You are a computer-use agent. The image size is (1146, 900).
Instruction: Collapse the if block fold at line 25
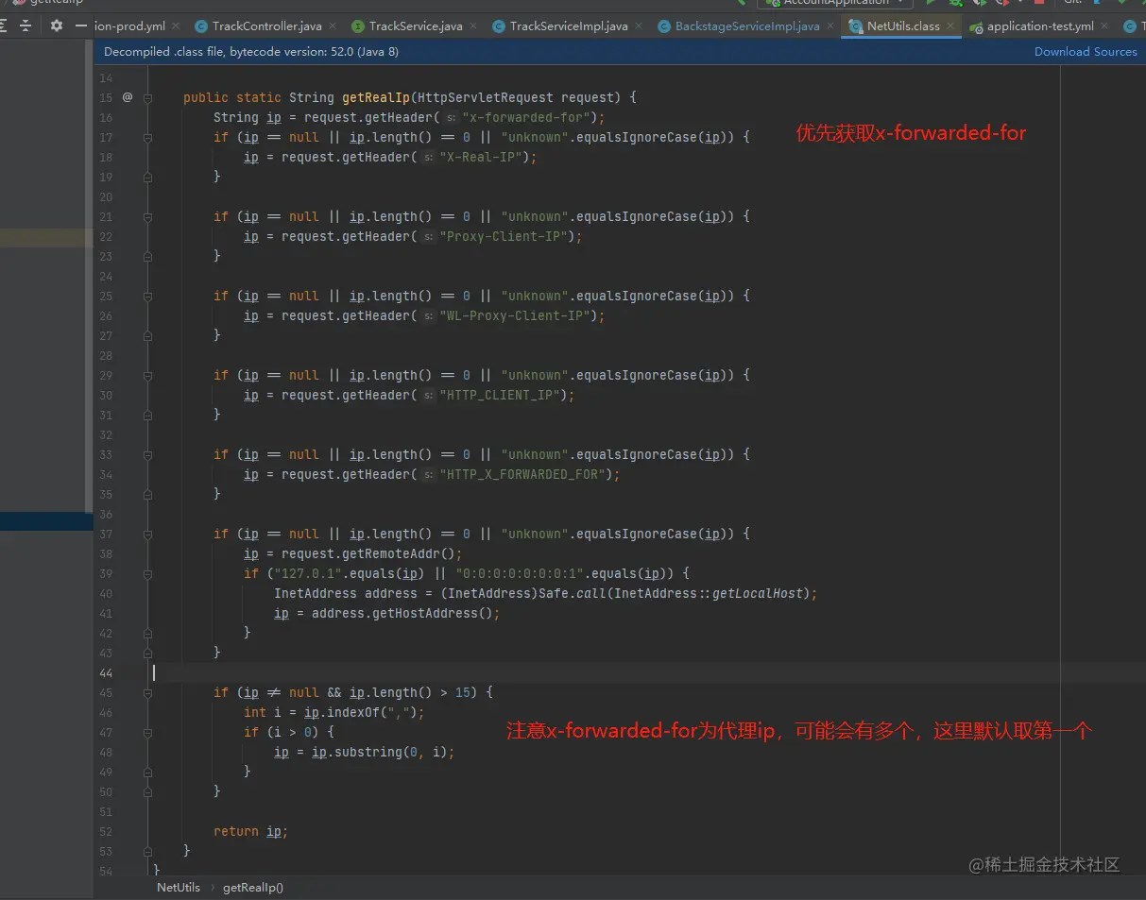[x=148, y=296]
